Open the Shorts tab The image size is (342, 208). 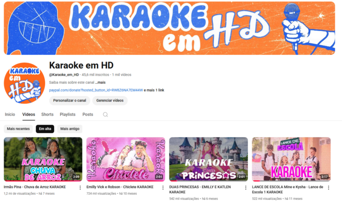(47, 115)
